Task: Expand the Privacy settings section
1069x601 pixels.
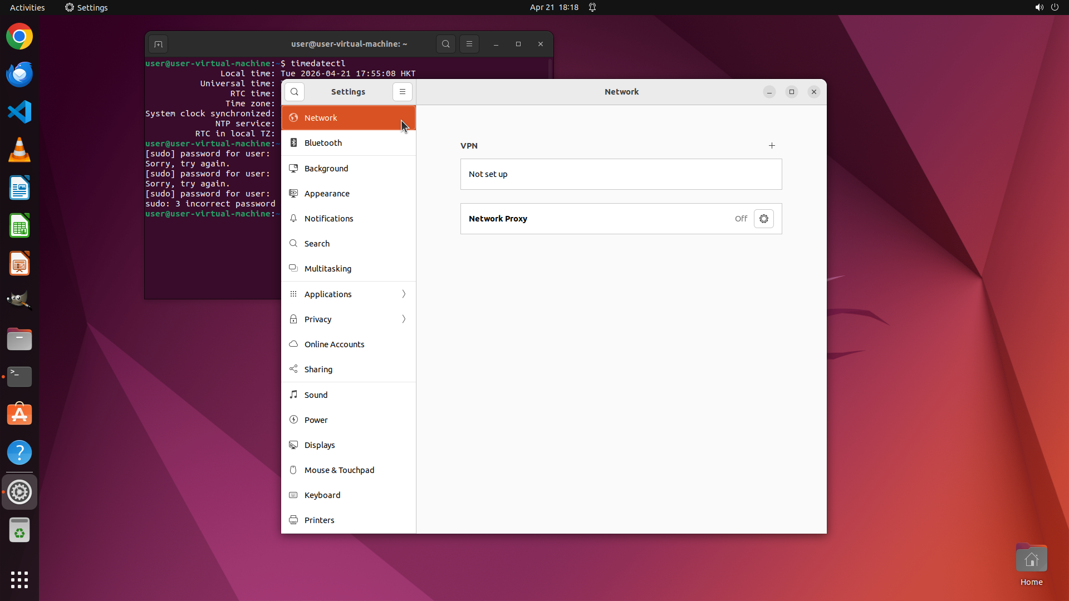Action: coord(349,319)
